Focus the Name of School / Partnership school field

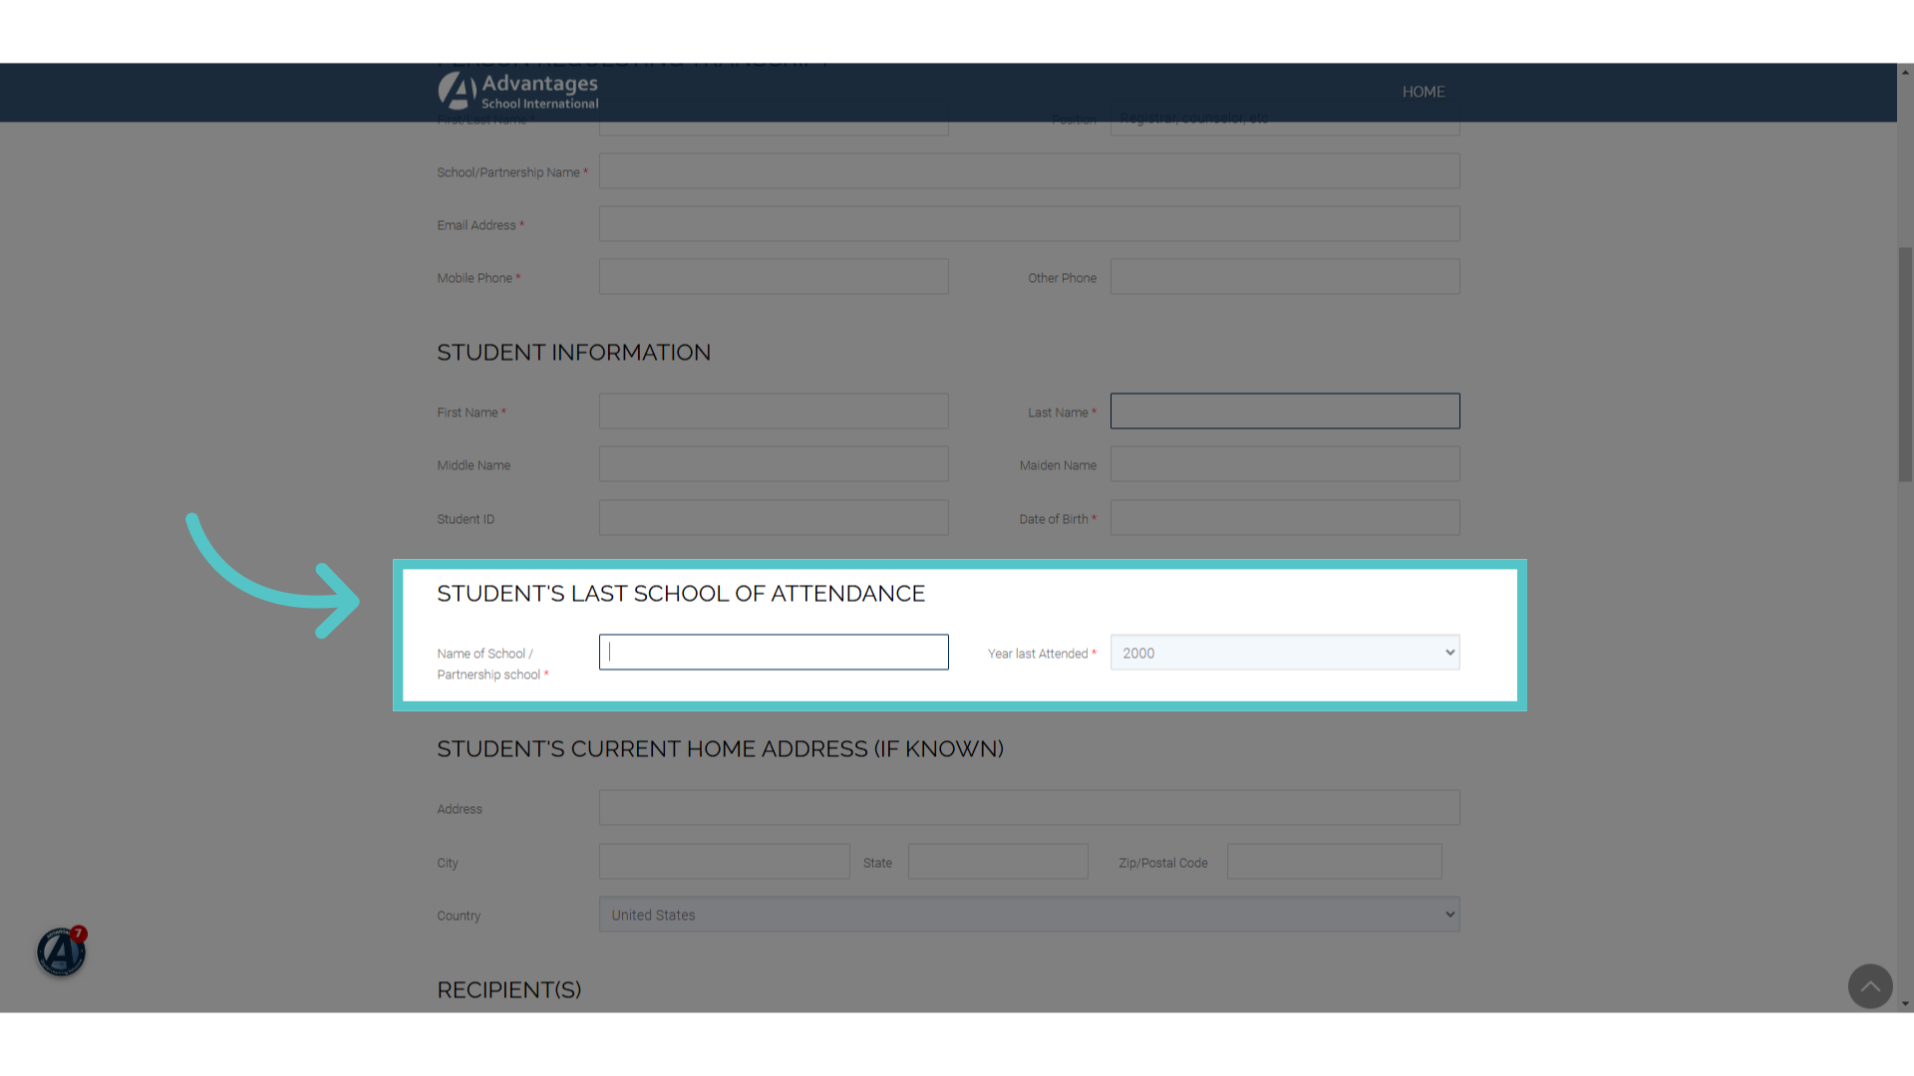point(774,653)
